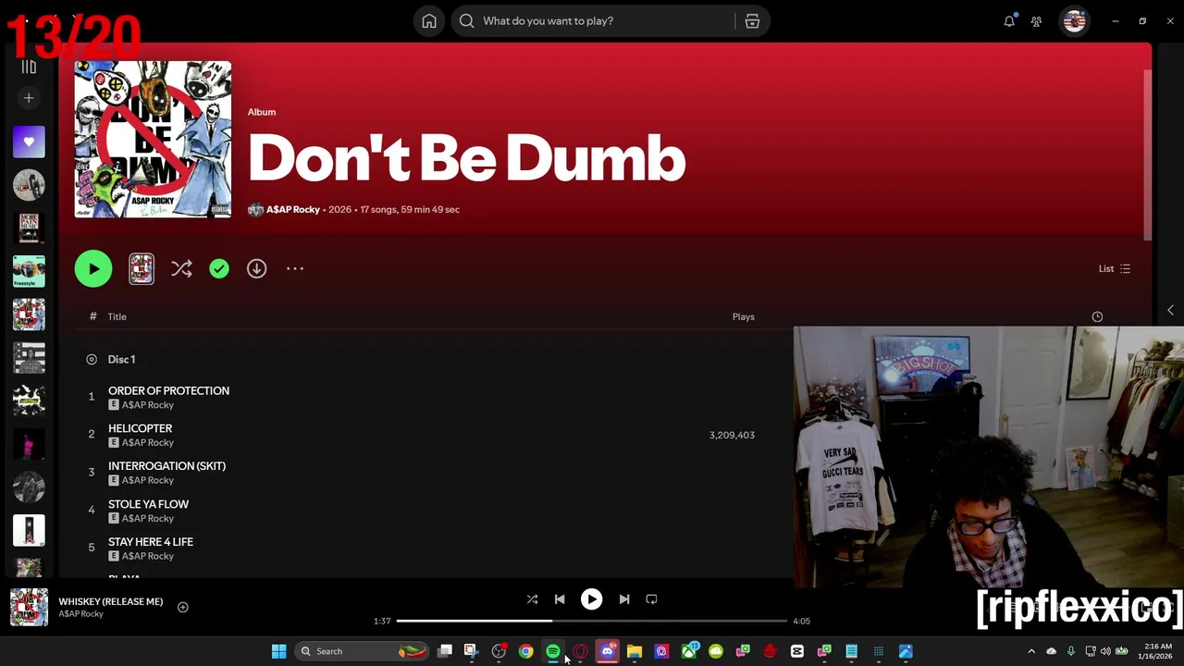Viewport: 1184px width, 666px height.
Task: Open the List view options dropdown
Action: tap(1114, 269)
